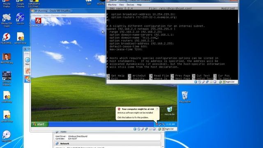Select the TELKOMSE... desktop shortcut
This screenshot has width=263, height=148.
(x=6, y=39)
